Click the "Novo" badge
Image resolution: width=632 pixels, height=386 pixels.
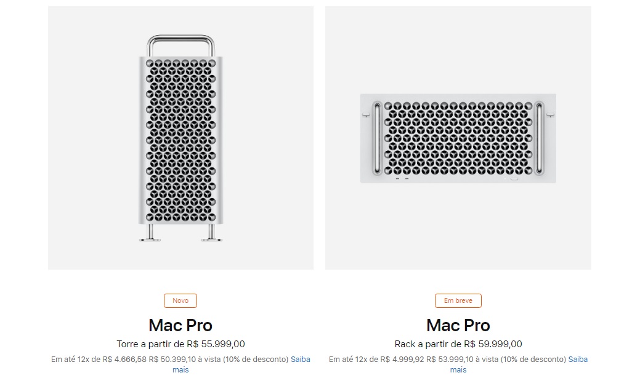click(x=180, y=300)
